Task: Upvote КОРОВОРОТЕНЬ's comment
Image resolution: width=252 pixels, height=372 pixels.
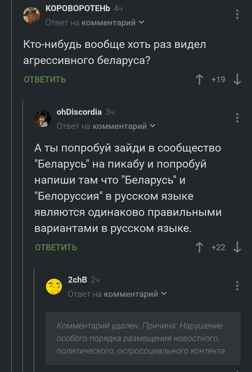Action: pos(199,79)
